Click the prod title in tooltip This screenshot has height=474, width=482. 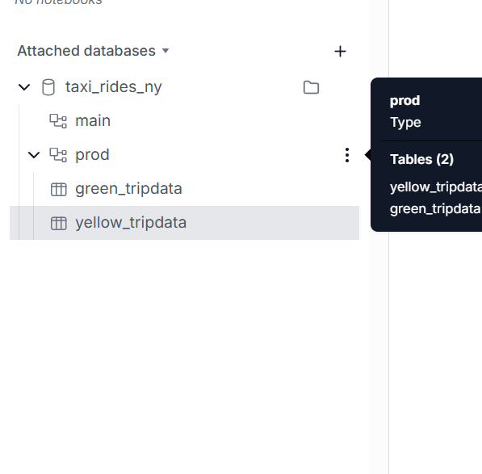(x=404, y=101)
